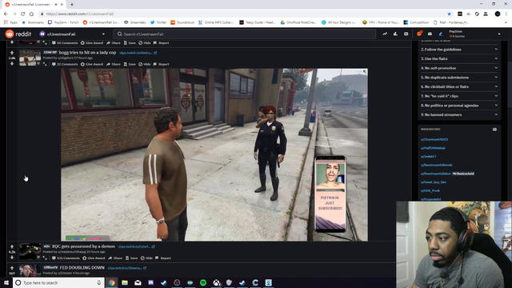Image resolution: width=512 pixels, height=288 pixels.
Task: Downvote the XQC possessed by demon post
Action: 12,258
